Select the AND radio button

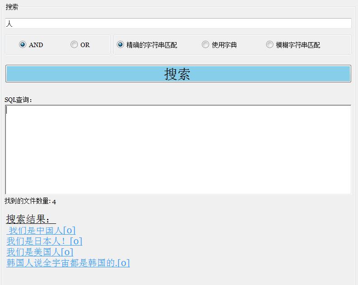pyautogui.click(x=23, y=44)
